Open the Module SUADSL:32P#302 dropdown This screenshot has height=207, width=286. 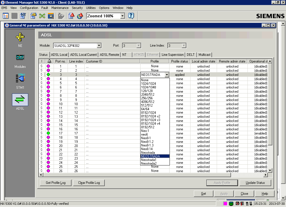point(99,45)
